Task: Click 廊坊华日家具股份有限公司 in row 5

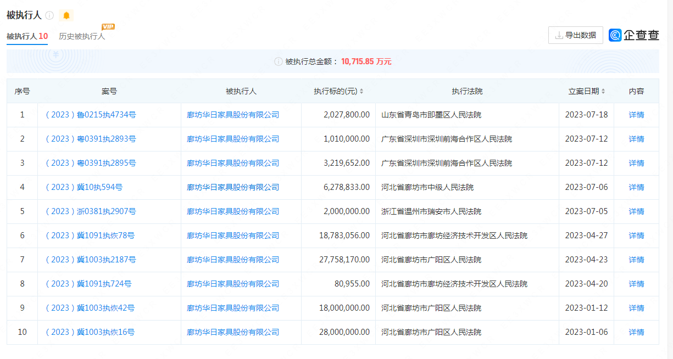Action: coord(233,211)
